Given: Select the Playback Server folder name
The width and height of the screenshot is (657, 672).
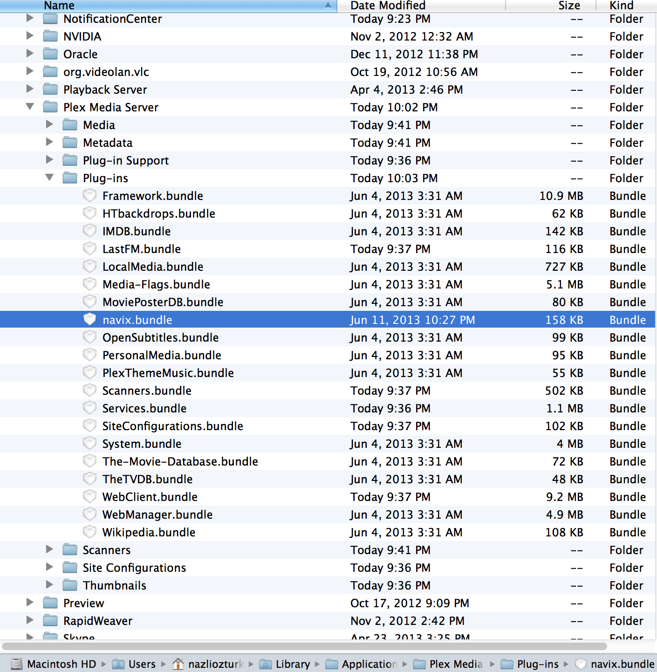Looking at the screenshot, I should pyautogui.click(x=105, y=89).
